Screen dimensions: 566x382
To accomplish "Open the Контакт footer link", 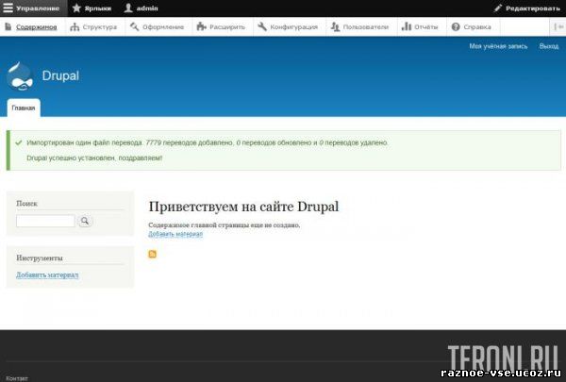I will (x=17, y=378).
